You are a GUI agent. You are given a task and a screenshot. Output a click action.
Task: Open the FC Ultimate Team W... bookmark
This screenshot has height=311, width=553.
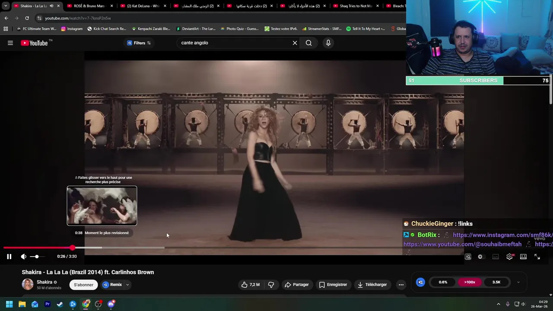click(x=36, y=29)
